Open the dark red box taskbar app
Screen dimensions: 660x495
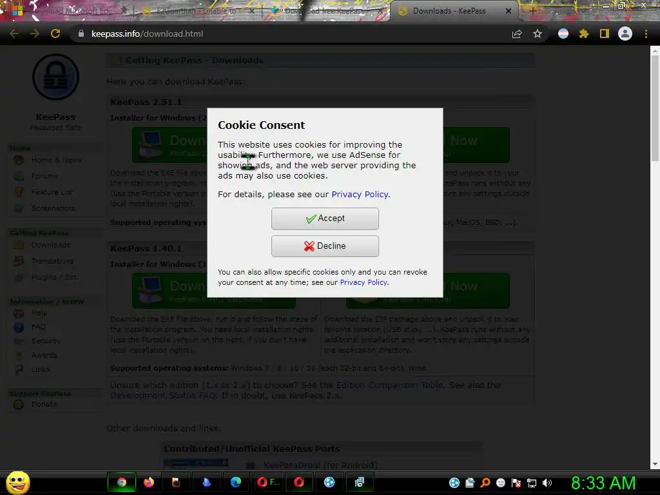pos(176,482)
